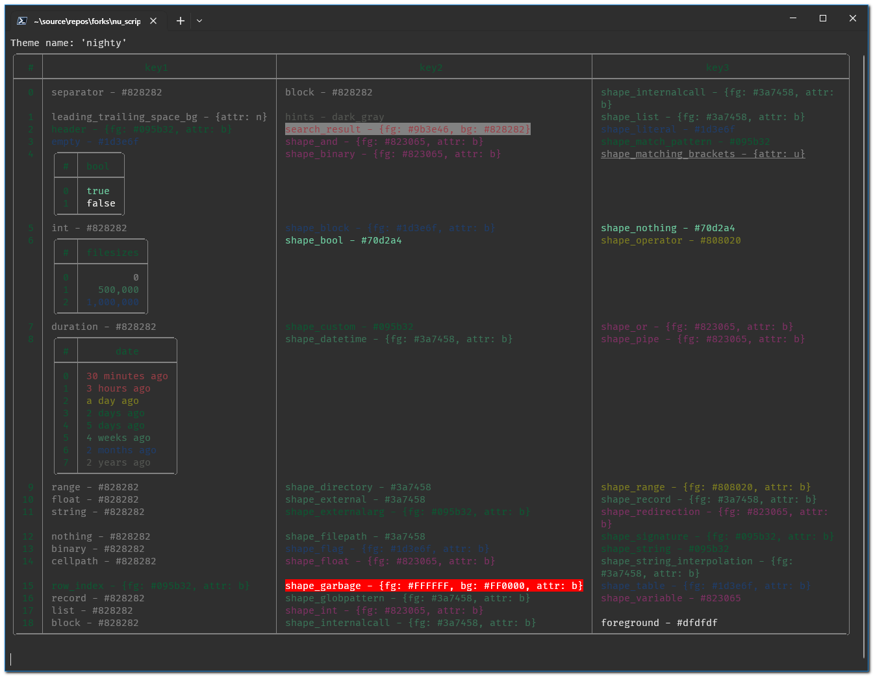This screenshot has height=676, width=873.
Task: Click the 'a day ago' date row
Action: (x=112, y=401)
